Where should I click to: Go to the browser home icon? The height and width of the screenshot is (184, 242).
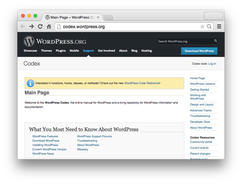coord(49,27)
